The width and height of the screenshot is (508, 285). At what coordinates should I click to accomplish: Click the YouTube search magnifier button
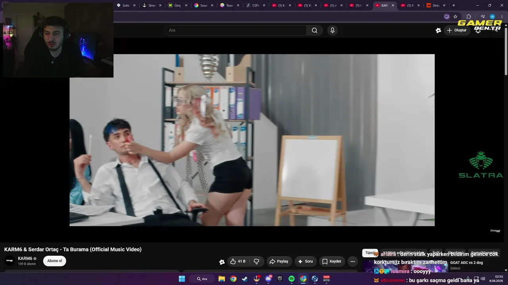coord(314,30)
